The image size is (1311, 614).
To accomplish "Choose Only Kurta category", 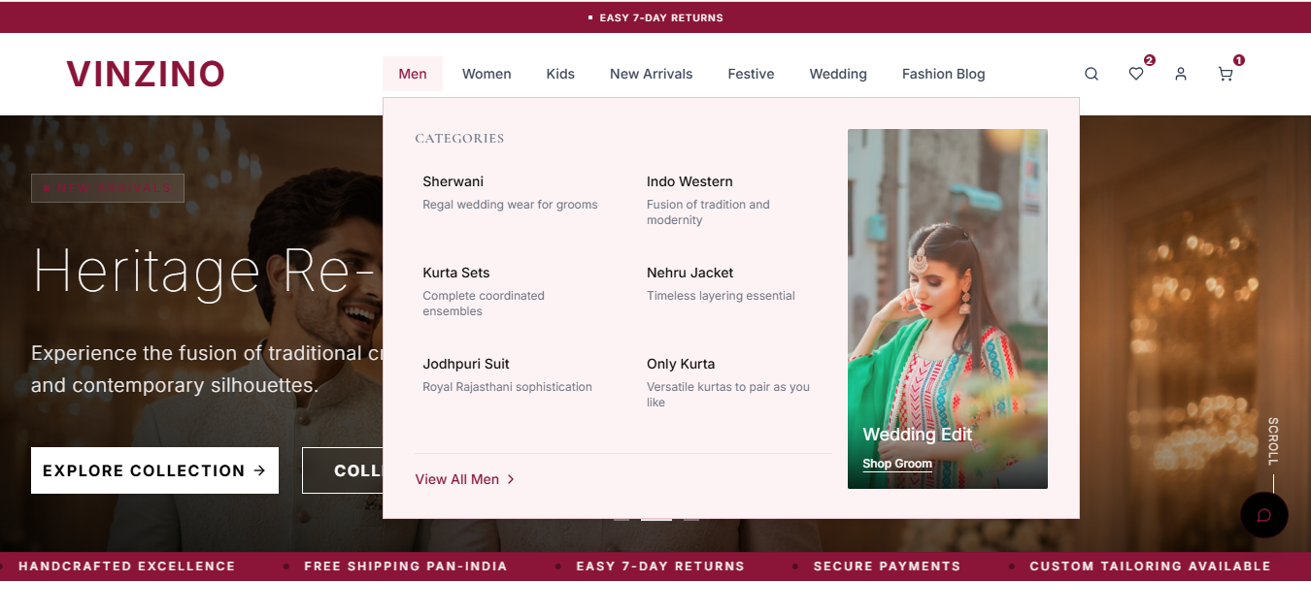I will pyautogui.click(x=681, y=364).
